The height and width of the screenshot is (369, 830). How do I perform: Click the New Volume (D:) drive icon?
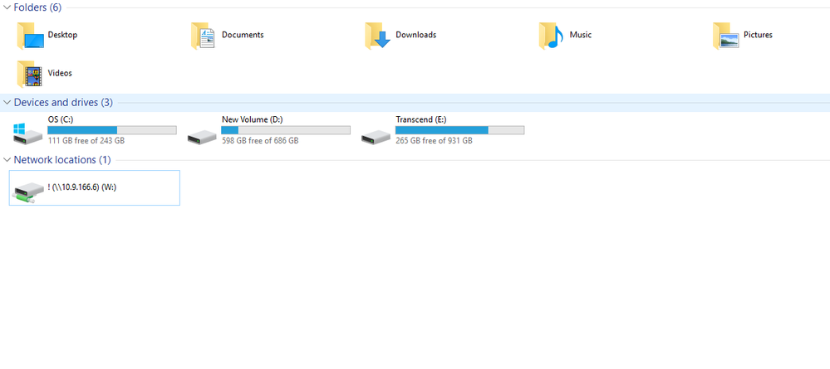click(203, 134)
